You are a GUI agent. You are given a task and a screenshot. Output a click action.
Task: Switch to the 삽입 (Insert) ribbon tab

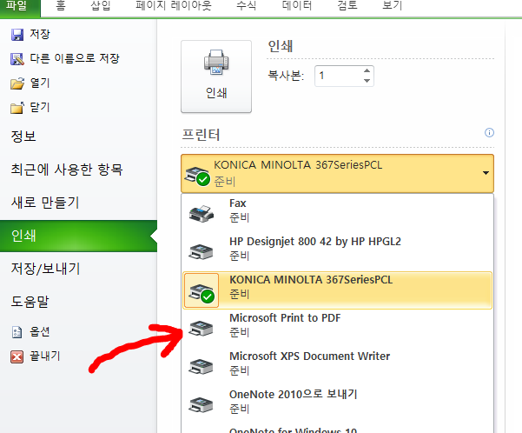101,6
